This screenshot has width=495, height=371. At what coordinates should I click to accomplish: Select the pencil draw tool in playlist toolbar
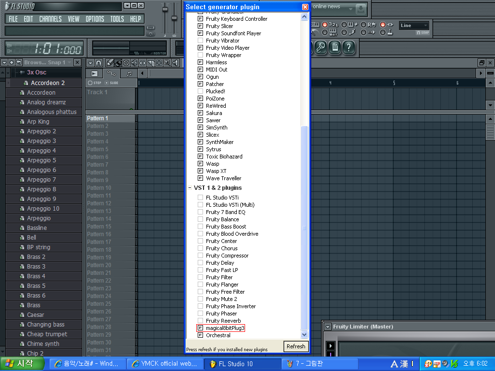coord(110,63)
